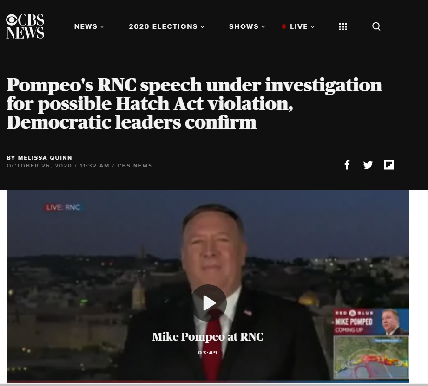Click the Mike Pompeo at RNC video title
Viewport: 428px width, 386px height.
pyautogui.click(x=208, y=337)
